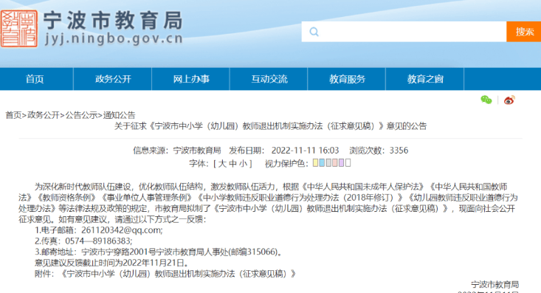This screenshot has width=541, height=293.
Task: Select the blue eye-protection color swatch
Action: pos(322,163)
